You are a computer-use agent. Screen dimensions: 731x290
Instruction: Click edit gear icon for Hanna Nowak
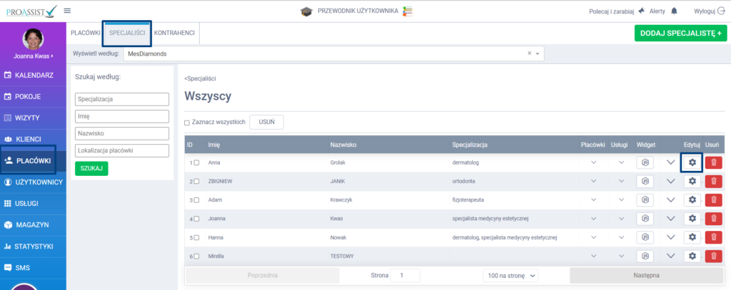[691, 237]
